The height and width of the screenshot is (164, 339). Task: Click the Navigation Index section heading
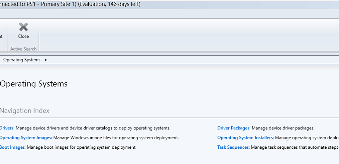(25, 111)
